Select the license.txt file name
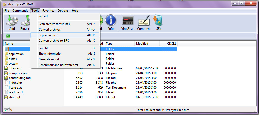The height and width of the screenshot is (115, 259). click(x=15, y=88)
